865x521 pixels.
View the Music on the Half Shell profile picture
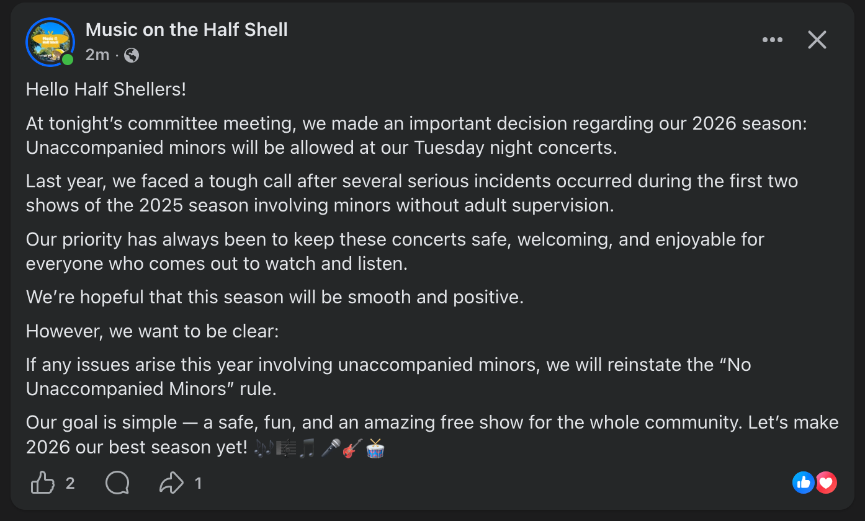pyautogui.click(x=50, y=42)
